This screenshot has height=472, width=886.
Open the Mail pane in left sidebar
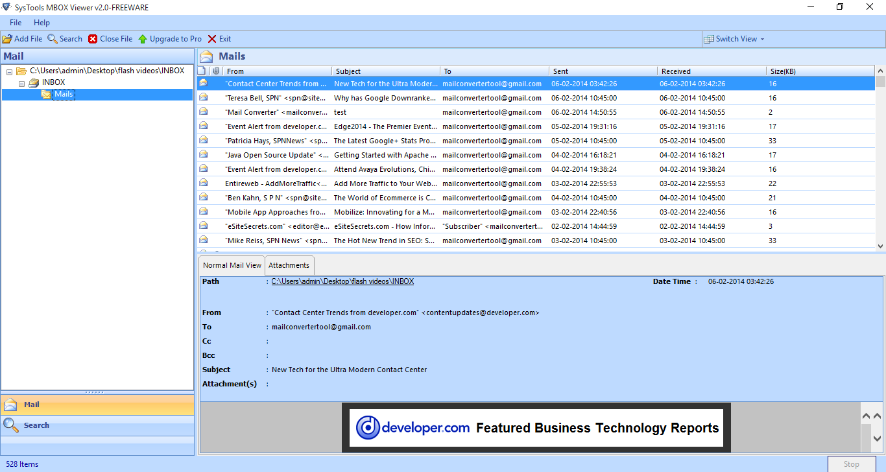click(x=97, y=405)
